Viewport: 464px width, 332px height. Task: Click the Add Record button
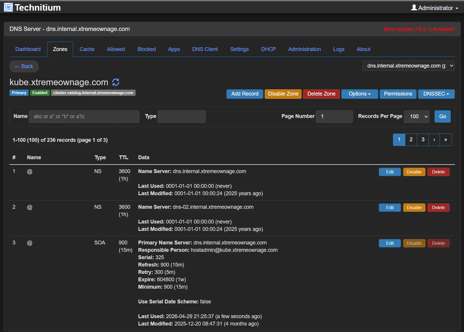point(245,94)
